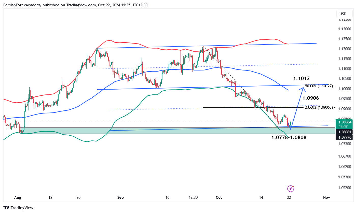Click 1.05200 on the price scale
357x213 pixels.
point(345,188)
